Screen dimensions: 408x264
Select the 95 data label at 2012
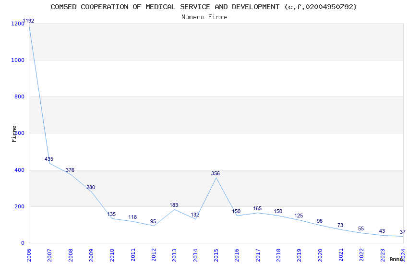coord(153,221)
